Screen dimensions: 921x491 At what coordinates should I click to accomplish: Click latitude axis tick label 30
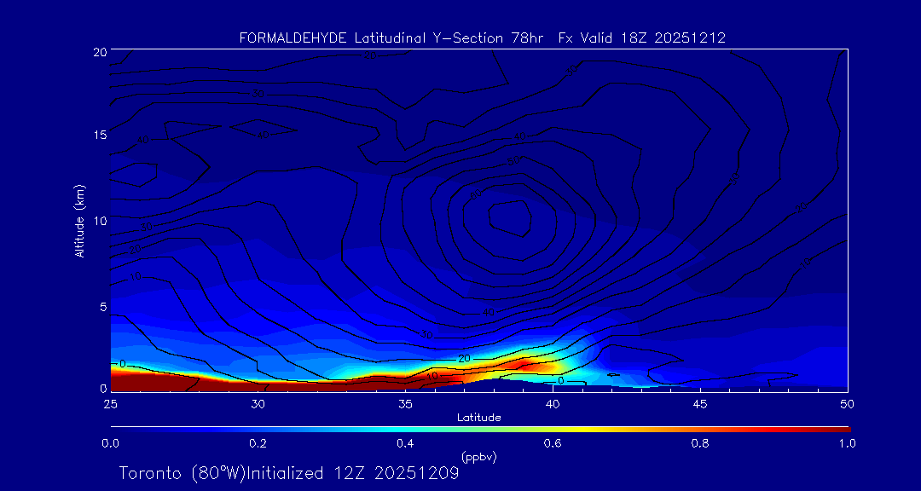(258, 403)
